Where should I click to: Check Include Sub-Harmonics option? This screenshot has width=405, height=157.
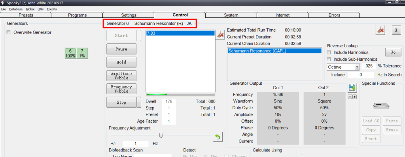(329, 59)
